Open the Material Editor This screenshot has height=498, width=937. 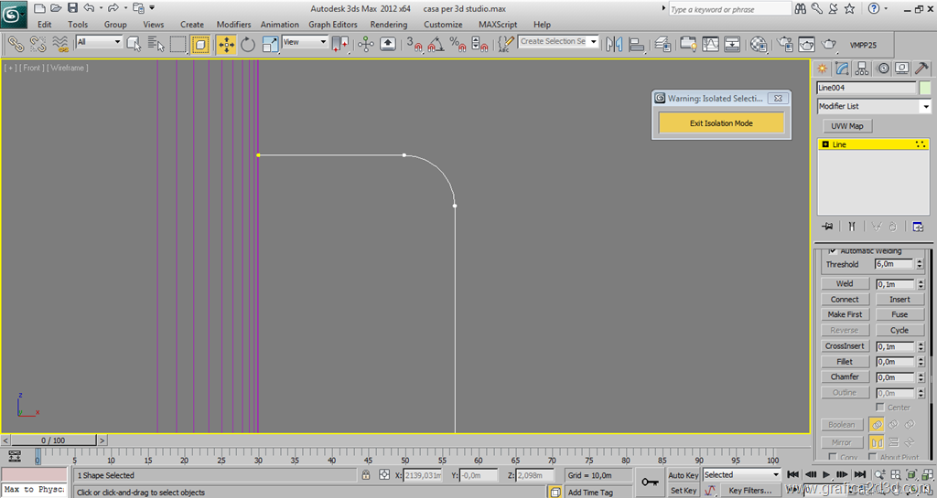(x=759, y=44)
